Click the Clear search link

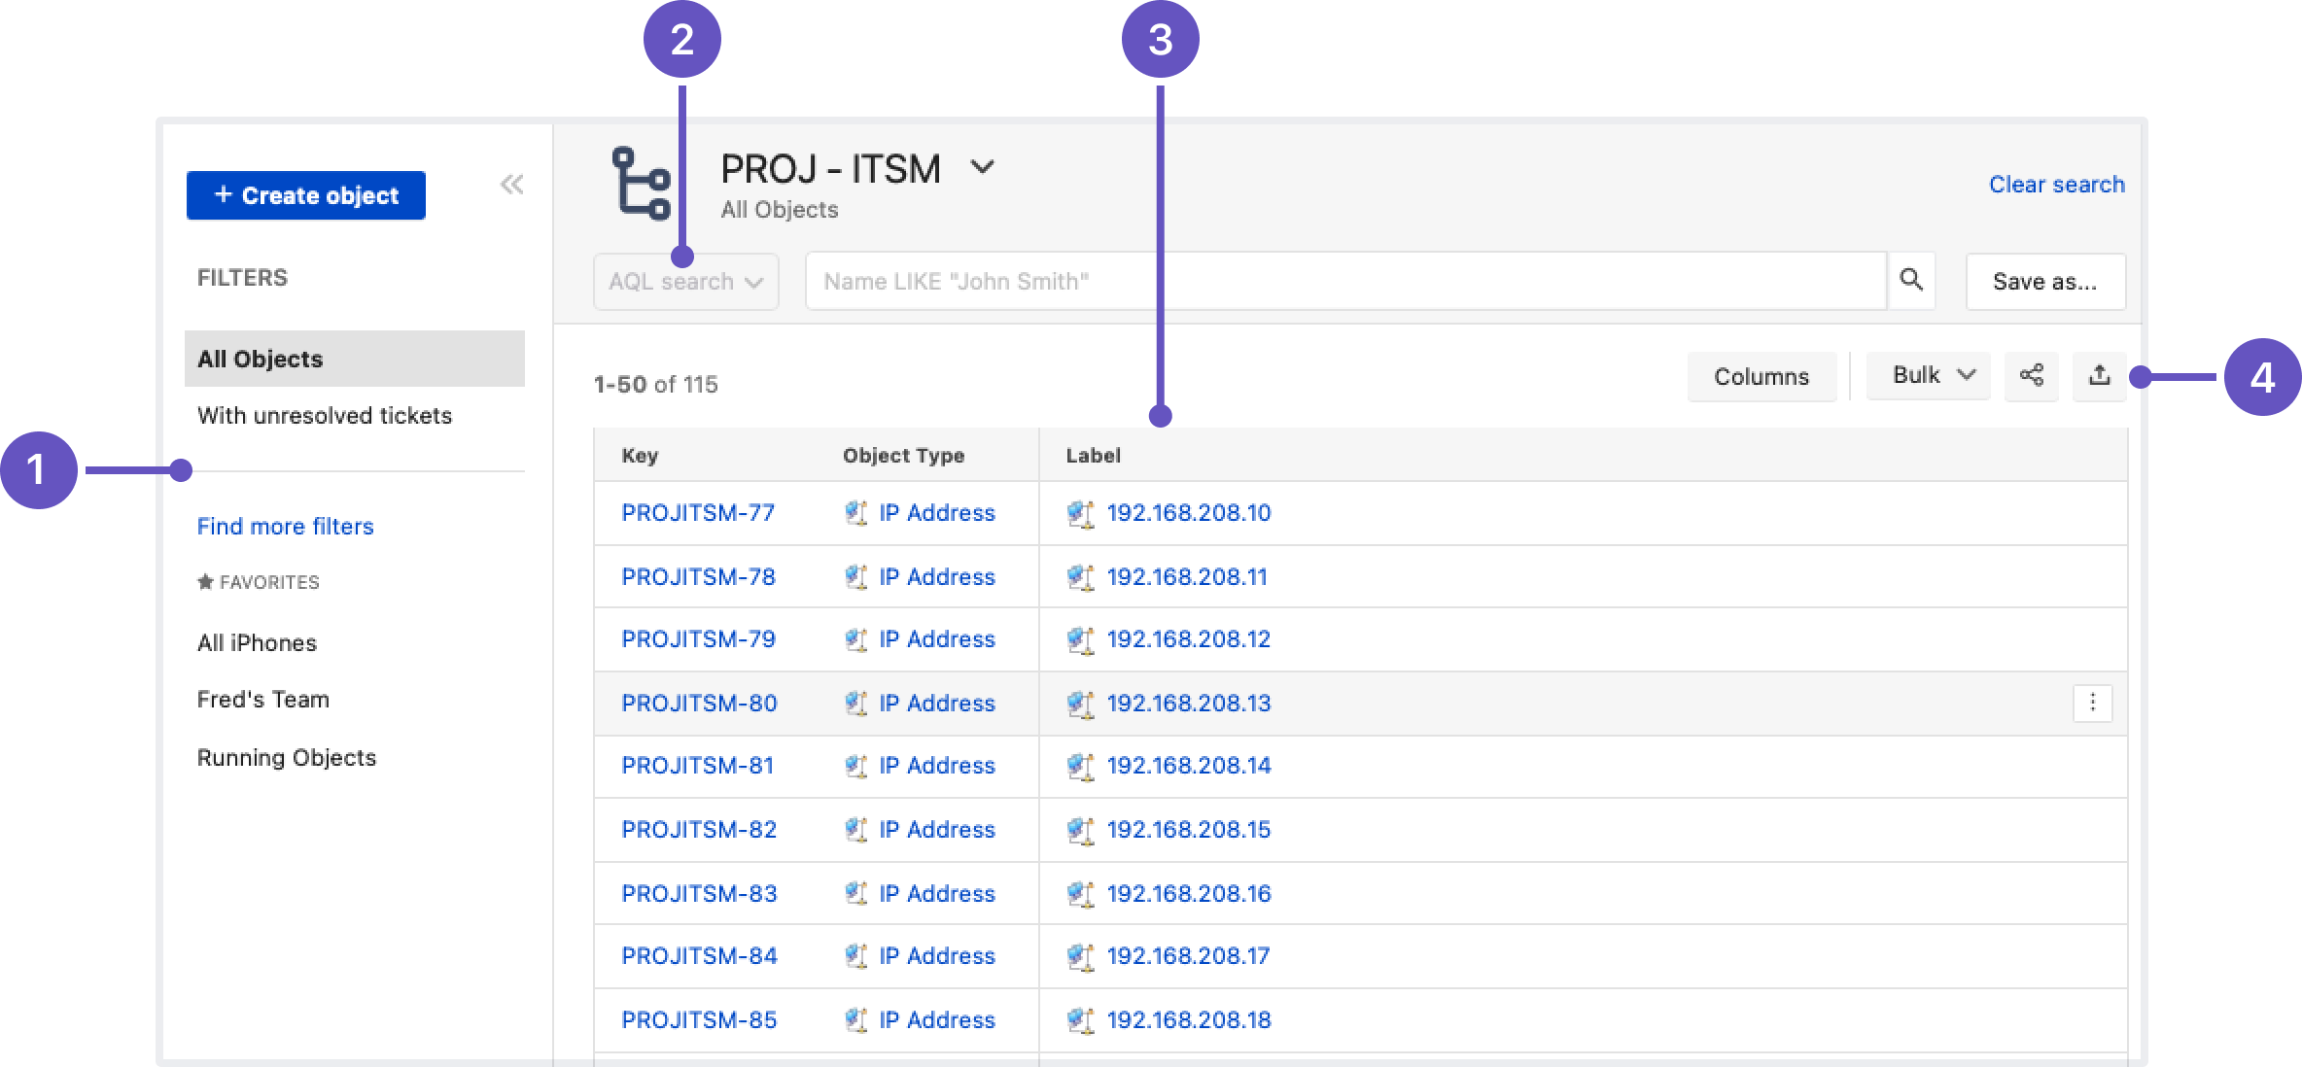(x=2056, y=185)
